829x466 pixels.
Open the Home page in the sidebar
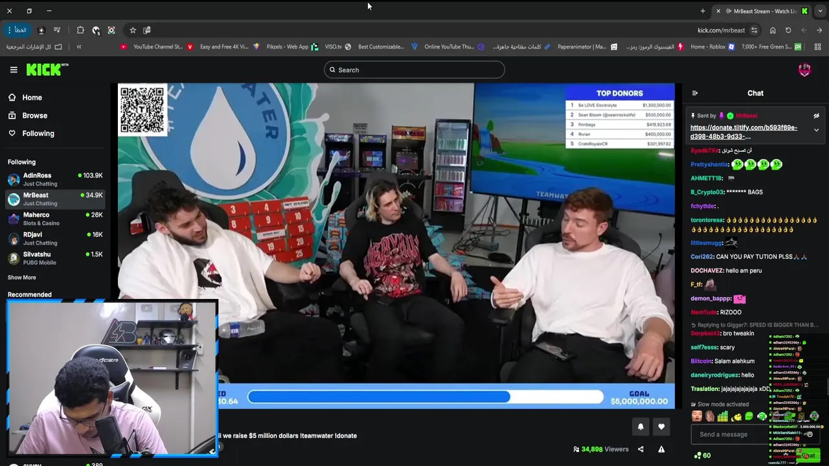(x=25, y=98)
